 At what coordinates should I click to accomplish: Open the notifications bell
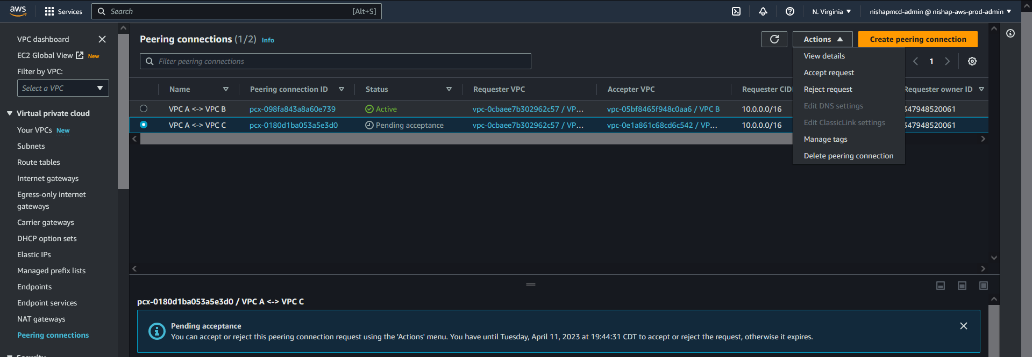(763, 11)
